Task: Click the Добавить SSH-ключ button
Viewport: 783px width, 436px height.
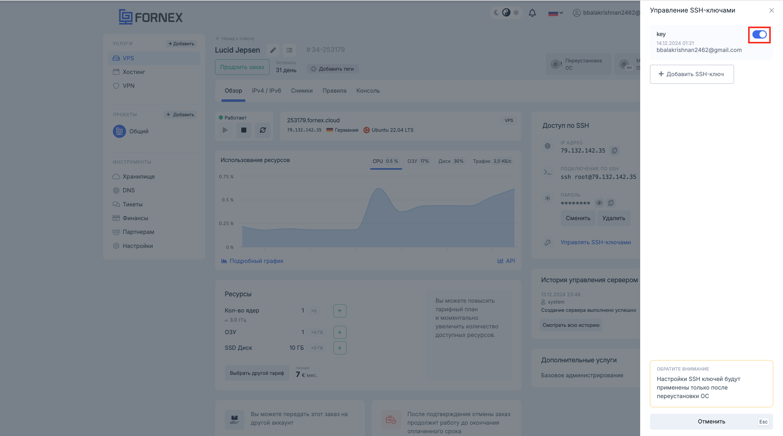Action: coord(692,74)
